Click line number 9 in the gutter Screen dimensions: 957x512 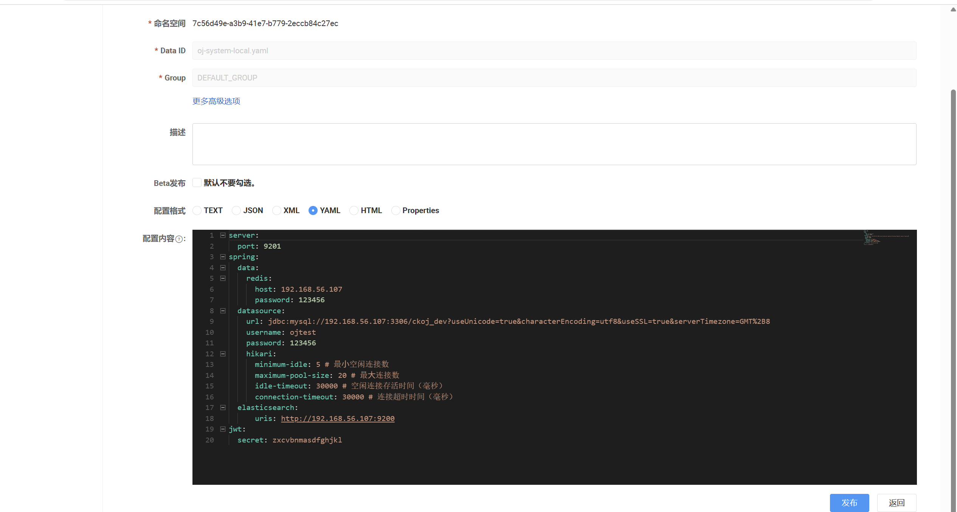coord(212,322)
